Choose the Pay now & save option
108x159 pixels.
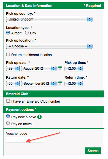click(x=8, y=116)
